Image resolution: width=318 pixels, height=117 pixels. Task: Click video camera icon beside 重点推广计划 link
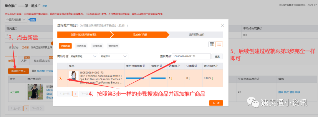(34, 71)
